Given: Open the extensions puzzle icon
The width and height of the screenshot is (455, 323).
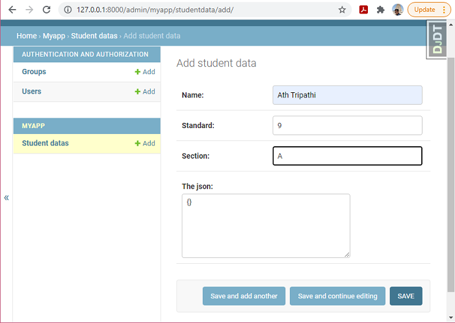Looking at the screenshot, I should (x=380, y=10).
